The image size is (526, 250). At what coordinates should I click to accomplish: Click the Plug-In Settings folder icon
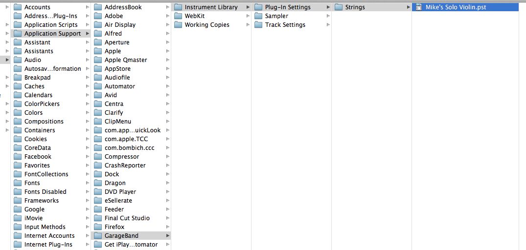pos(258,7)
